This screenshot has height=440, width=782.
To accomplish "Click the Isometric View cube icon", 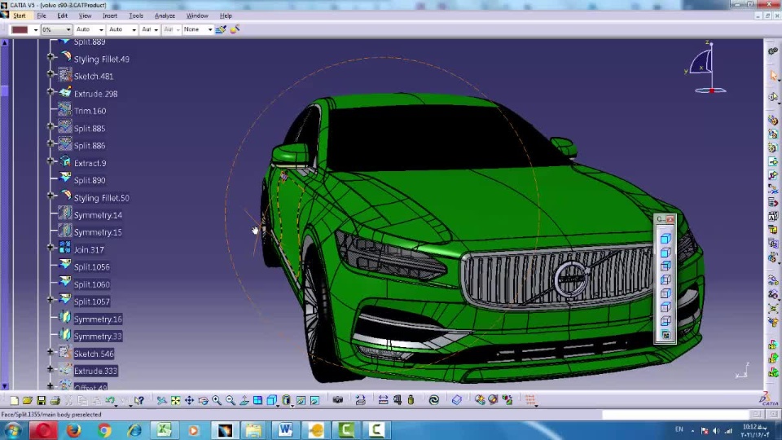I will pos(271,400).
